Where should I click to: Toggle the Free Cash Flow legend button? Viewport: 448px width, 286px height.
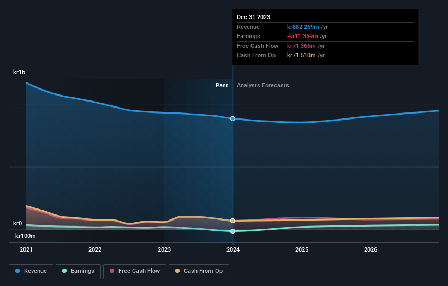135,271
